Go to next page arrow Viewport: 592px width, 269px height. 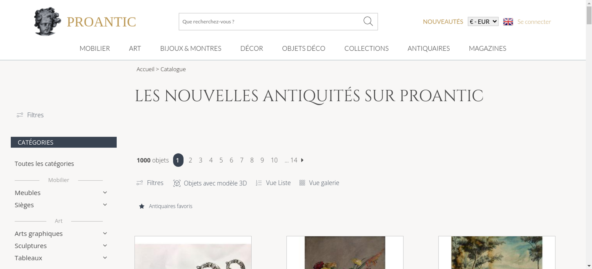point(302,160)
